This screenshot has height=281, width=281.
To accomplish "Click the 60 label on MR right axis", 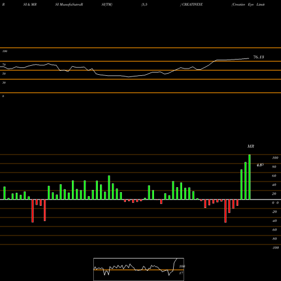I will pyautogui.click(x=274, y=176).
